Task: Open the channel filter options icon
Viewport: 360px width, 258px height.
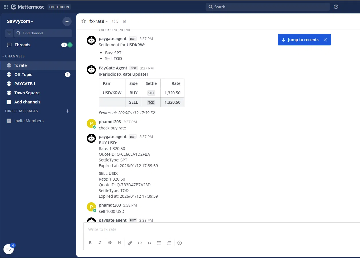Action: coord(9,33)
